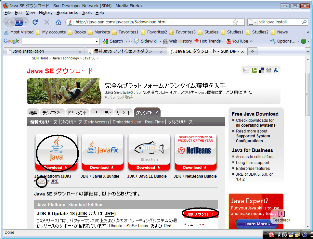This screenshot has height=239, width=313.
Task: Open the recent pages history dropdown arrow
Action: [x=26, y=22]
